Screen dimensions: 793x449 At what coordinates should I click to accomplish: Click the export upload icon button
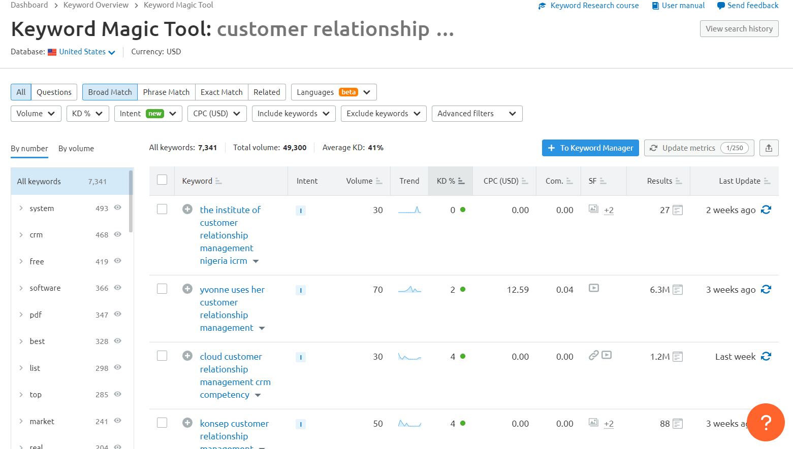769,148
